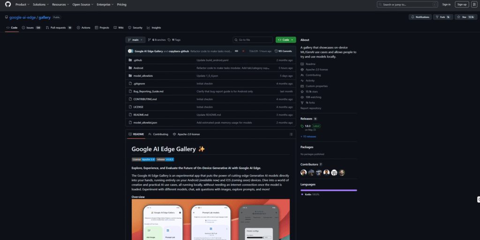This screenshot has width=480, height=240.
Task: Click the Sign in link
Action: click(446, 5)
